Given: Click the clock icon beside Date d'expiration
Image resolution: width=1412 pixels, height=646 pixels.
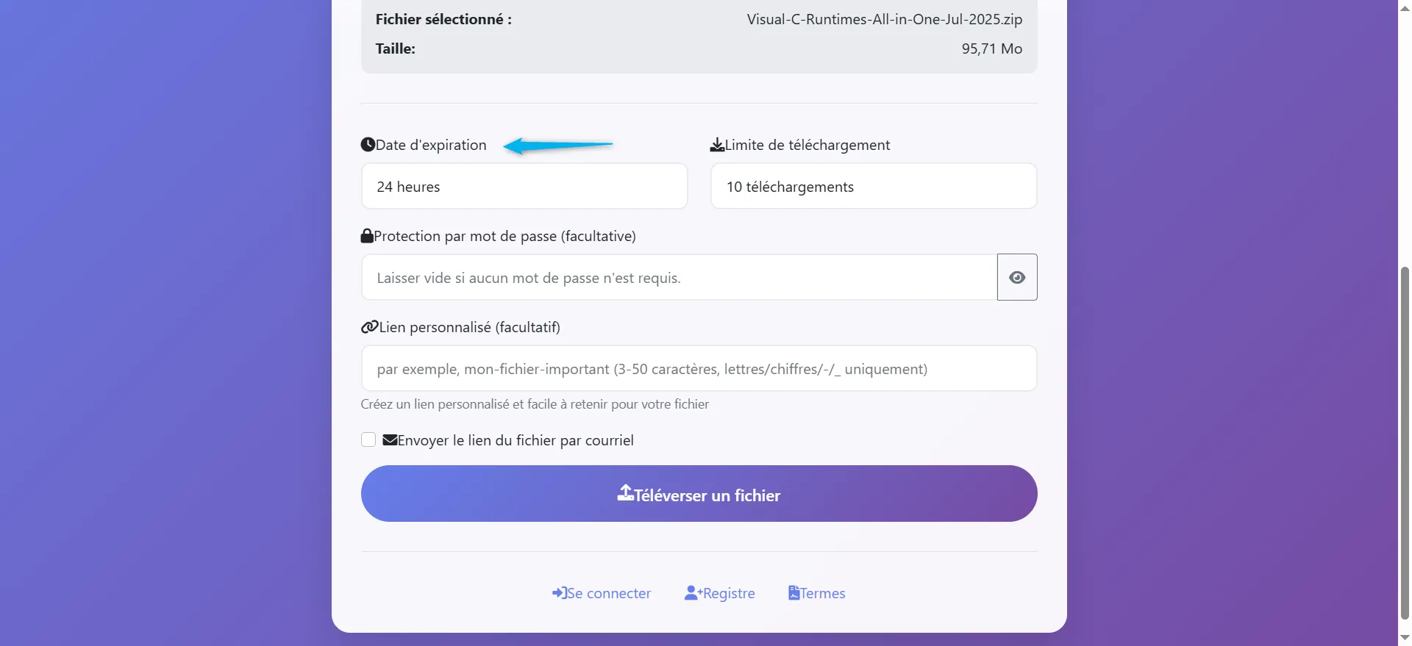Looking at the screenshot, I should pos(368,145).
